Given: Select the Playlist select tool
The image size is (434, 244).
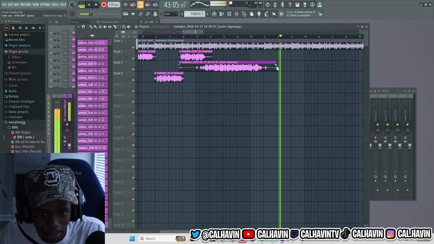Looking at the screenshot, I should click(119, 27).
